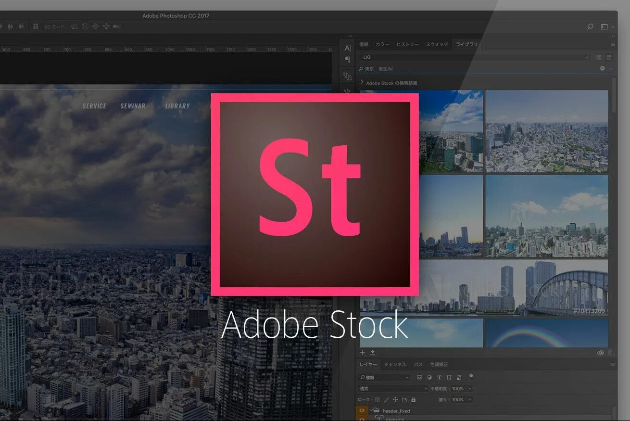Image resolution: width=630 pixels, height=421 pixels.
Task: Open the Paragraph panel icon
Action: click(348, 60)
